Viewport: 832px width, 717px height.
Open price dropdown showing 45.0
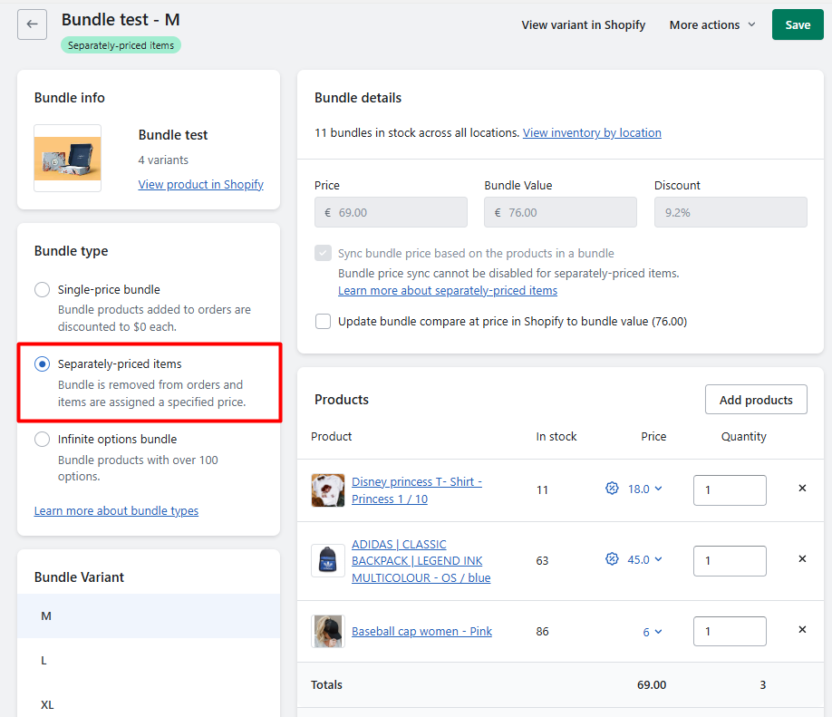coord(644,559)
